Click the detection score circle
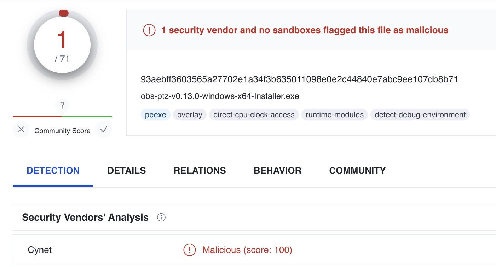496x267 pixels. coord(62,45)
